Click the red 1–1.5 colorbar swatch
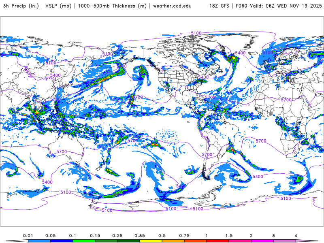324x243 pixels. [x=218, y=241]
